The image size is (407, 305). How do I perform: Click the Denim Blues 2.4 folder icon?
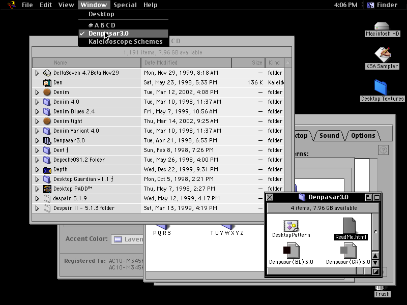[47, 111]
